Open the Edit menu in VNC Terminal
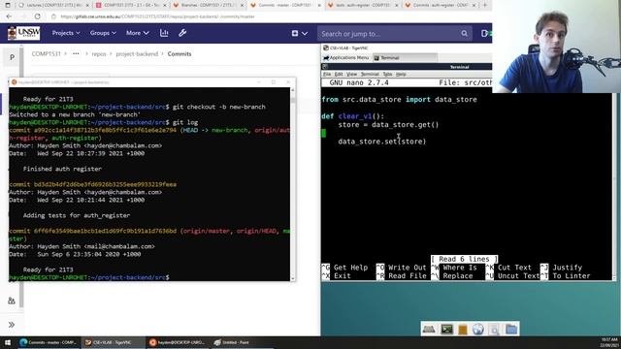Viewport: 621px width, 349px height. [x=339, y=74]
